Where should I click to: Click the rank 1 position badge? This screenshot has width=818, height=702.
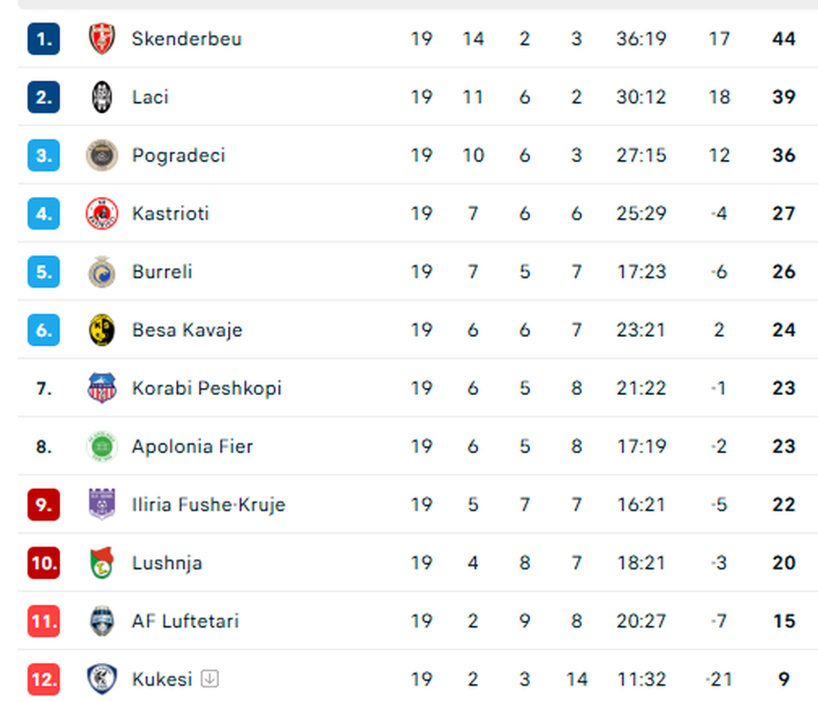44,39
